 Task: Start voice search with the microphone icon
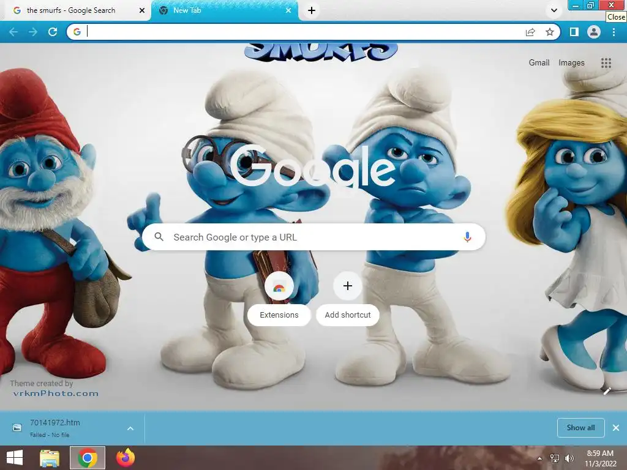[467, 237]
